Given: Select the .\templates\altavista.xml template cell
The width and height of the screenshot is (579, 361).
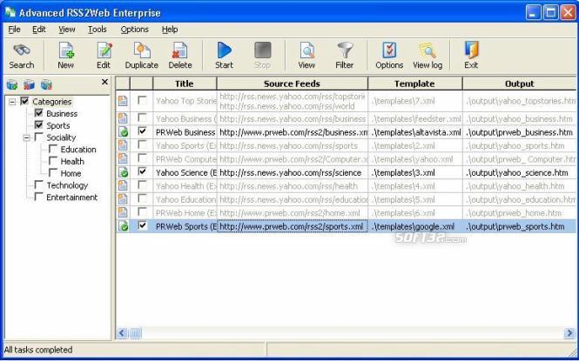Looking at the screenshot, I should (415, 132).
